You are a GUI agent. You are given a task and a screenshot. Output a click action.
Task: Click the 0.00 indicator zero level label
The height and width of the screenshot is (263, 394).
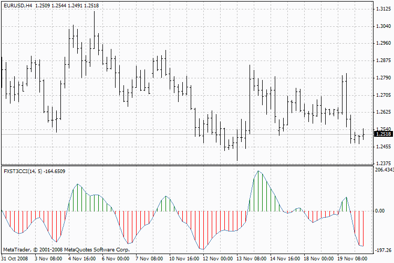point(380,211)
